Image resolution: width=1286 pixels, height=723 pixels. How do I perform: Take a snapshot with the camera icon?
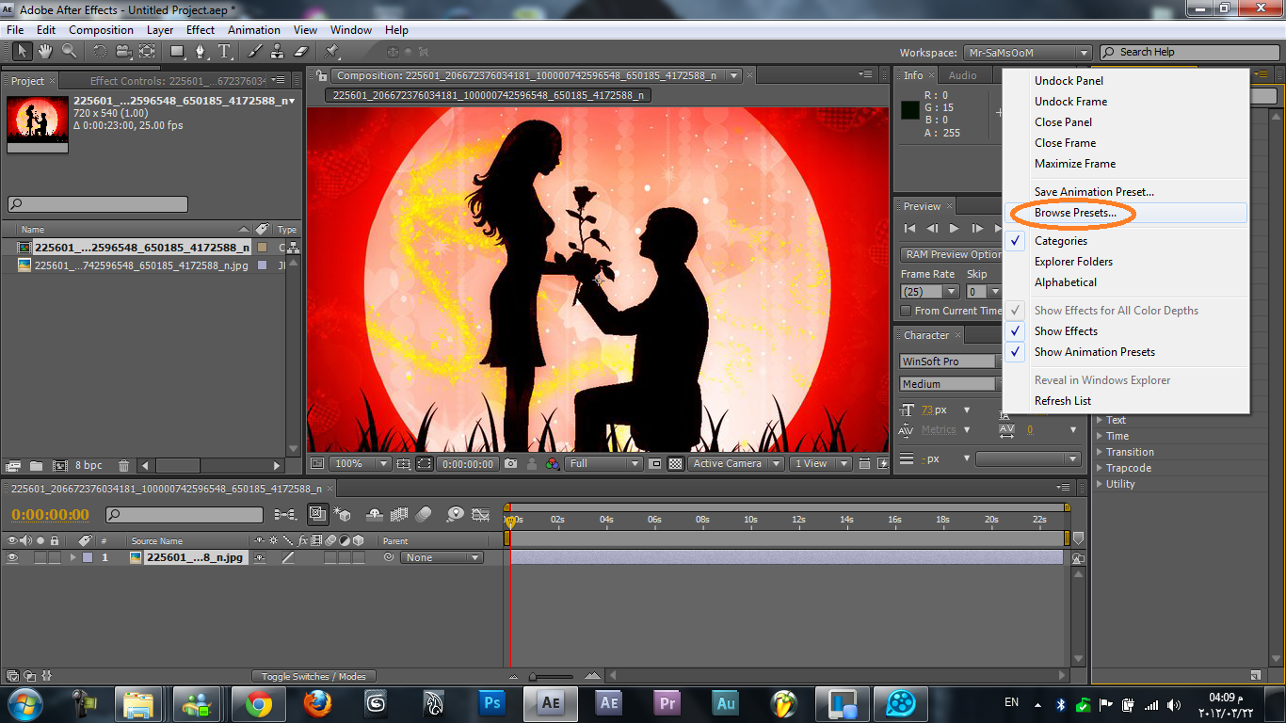510,463
